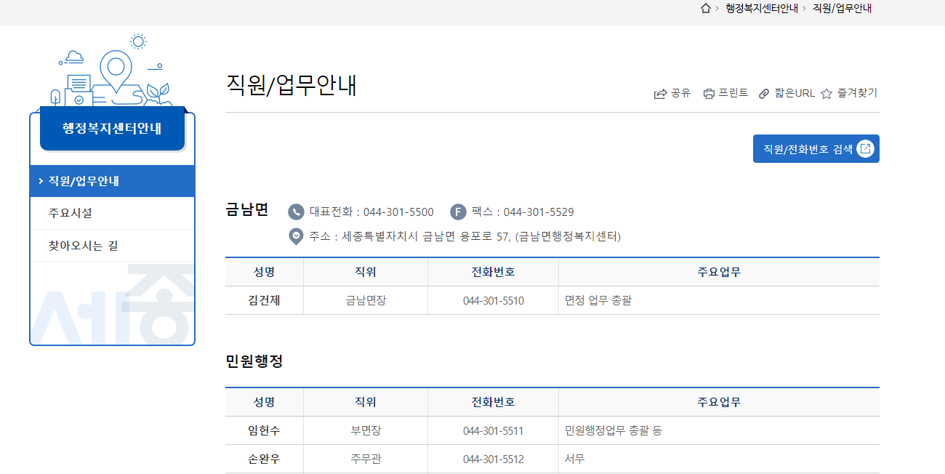
Task: Click phone number 044-301-5512
Action: 493,459
